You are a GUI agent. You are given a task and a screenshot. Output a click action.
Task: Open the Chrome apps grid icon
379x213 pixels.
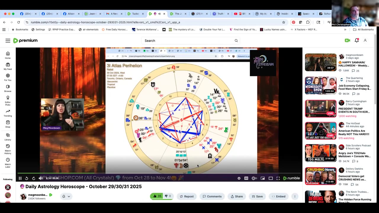point(4,30)
